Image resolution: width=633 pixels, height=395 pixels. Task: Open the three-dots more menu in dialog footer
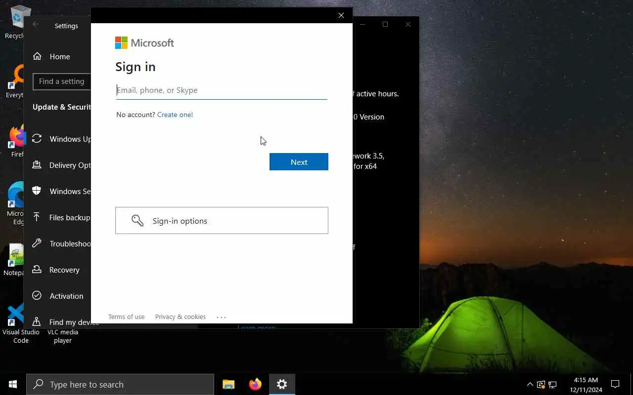point(221,317)
